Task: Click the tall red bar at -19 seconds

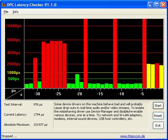Action: tap(86, 53)
